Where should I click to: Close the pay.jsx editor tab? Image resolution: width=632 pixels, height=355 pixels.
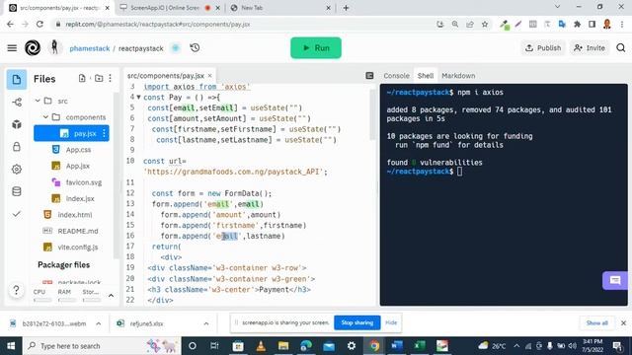[209, 76]
